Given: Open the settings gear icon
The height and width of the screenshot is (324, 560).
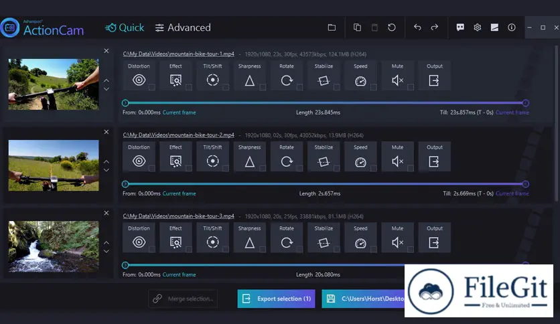Looking at the screenshot, I should 477,27.
